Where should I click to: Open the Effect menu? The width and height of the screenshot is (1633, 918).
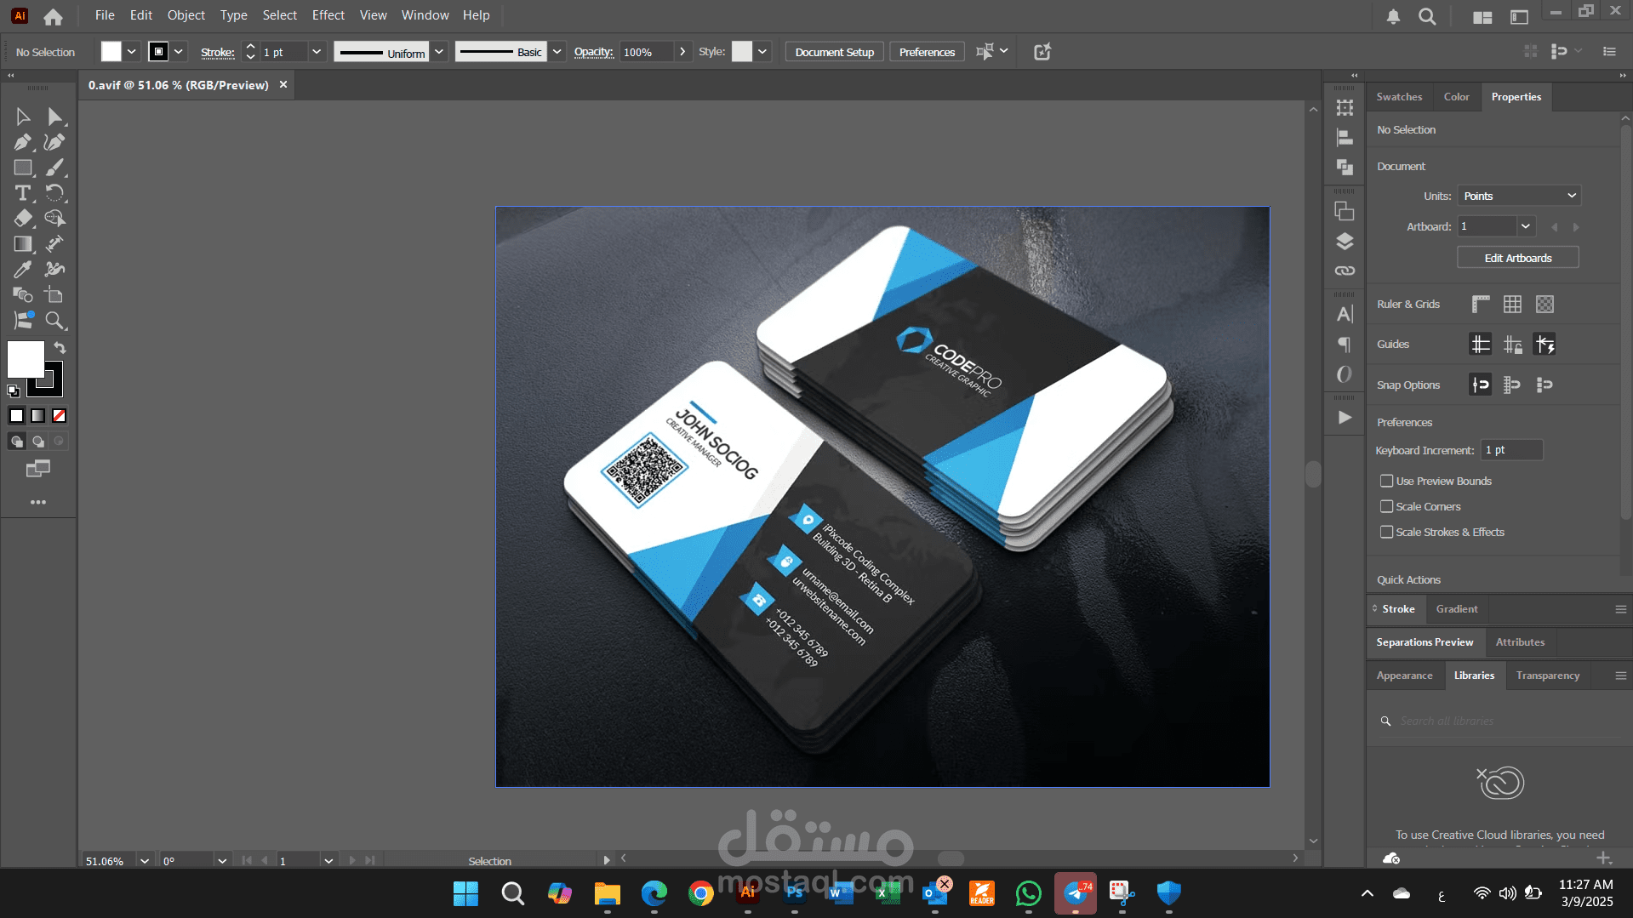pos(328,15)
